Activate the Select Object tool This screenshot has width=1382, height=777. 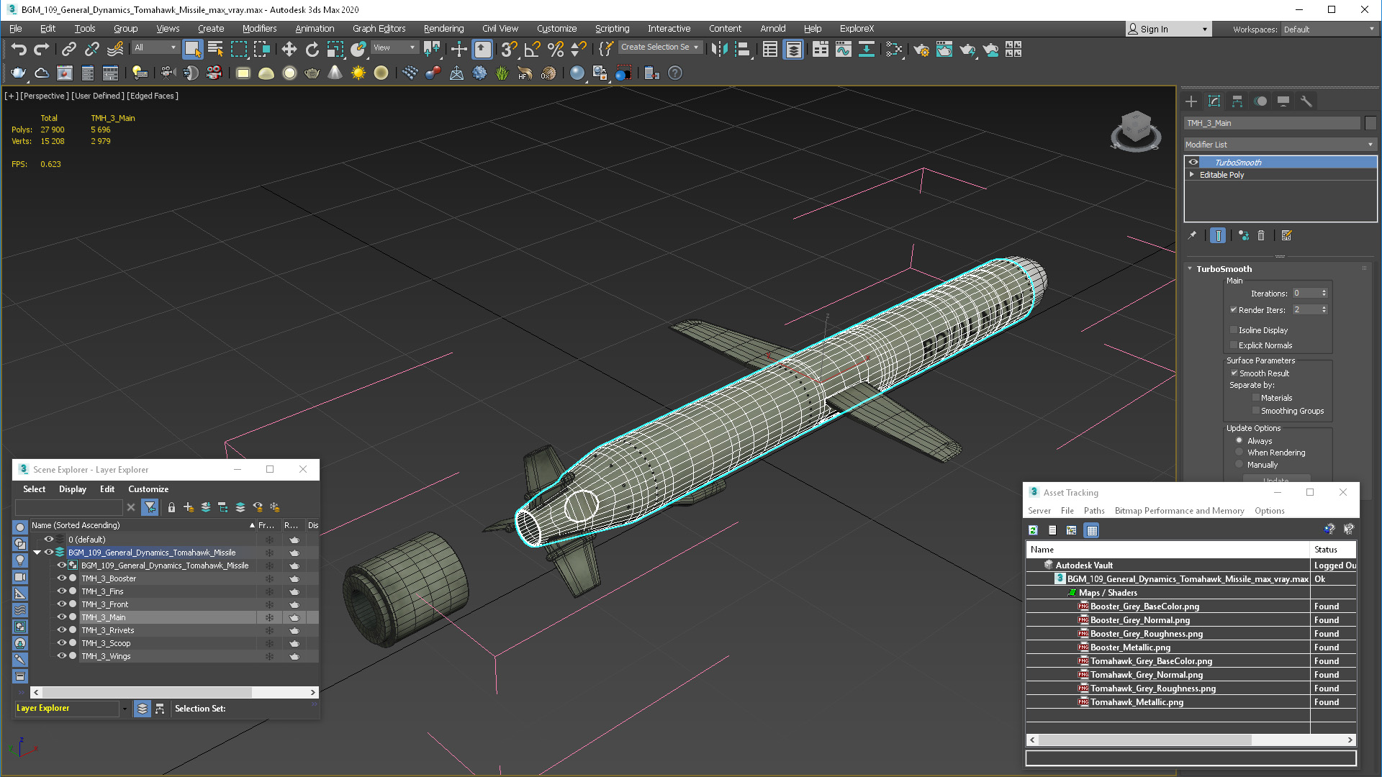[x=192, y=49]
